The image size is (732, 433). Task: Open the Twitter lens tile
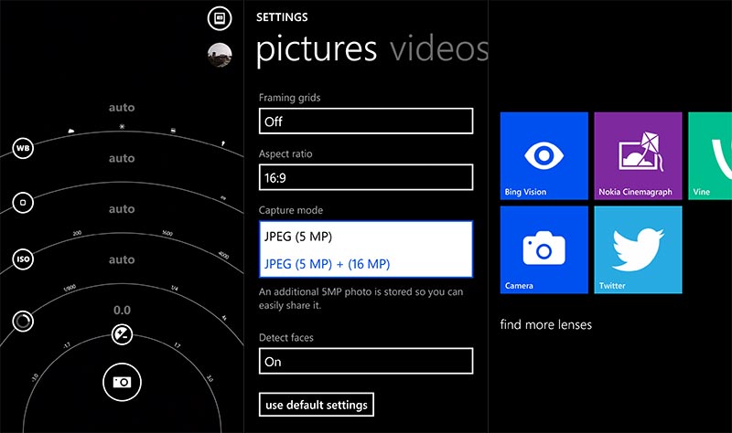click(x=638, y=248)
